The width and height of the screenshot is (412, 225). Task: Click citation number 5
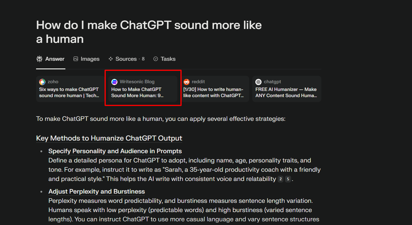(288, 179)
